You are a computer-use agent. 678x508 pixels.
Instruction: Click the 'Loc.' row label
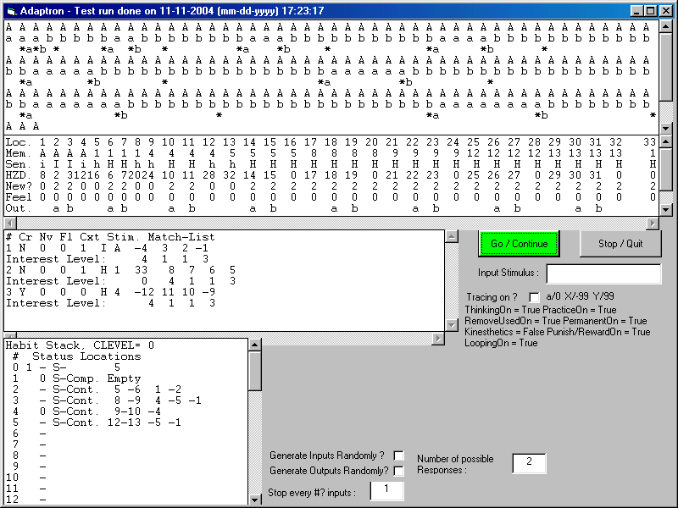coord(19,142)
